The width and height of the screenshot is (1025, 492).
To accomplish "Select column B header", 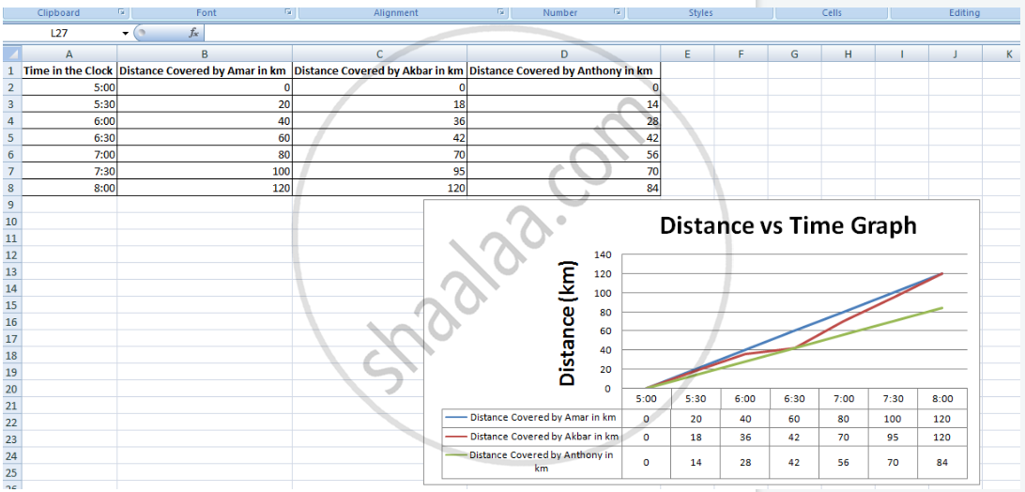I will click(204, 54).
